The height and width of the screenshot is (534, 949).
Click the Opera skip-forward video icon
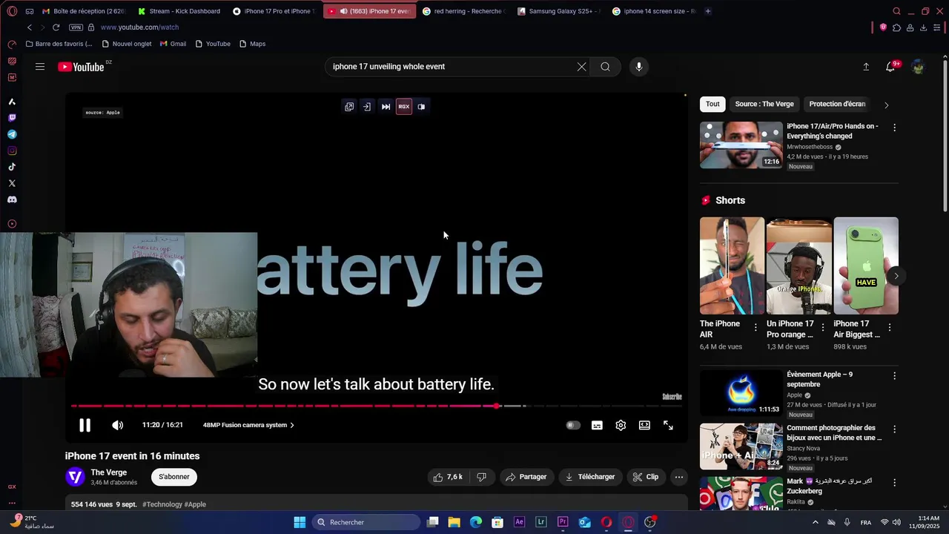click(x=386, y=107)
